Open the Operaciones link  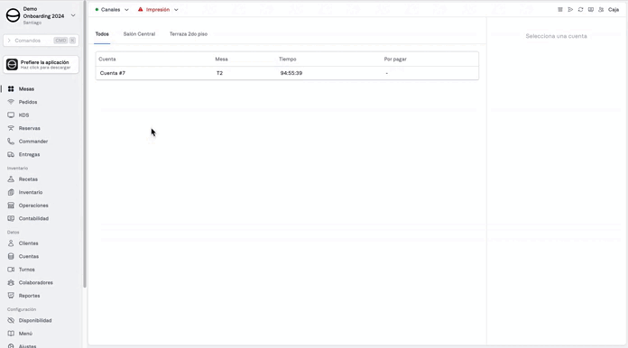pyautogui.click(x=33, y=206)
